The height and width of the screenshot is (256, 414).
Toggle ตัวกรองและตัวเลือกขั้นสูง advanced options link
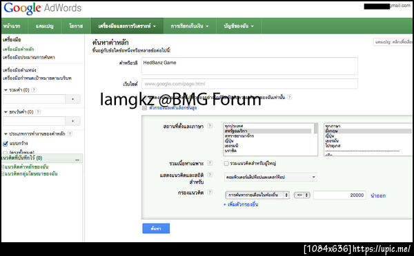[x=172, y=108]
